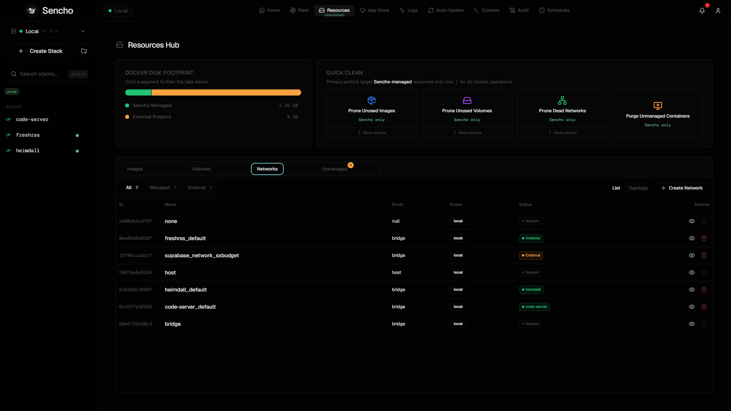
Task: Go to Home in top navigation
Action: tap(270, 10)
